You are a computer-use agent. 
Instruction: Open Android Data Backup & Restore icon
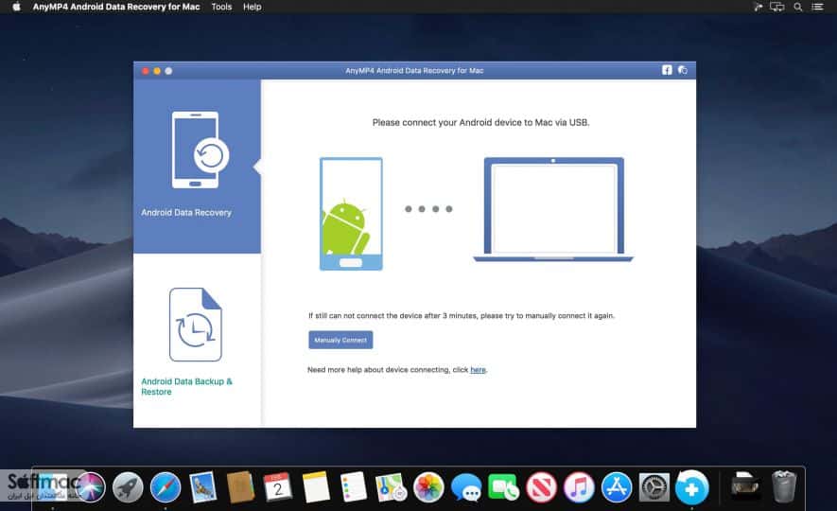click(196, 325)
